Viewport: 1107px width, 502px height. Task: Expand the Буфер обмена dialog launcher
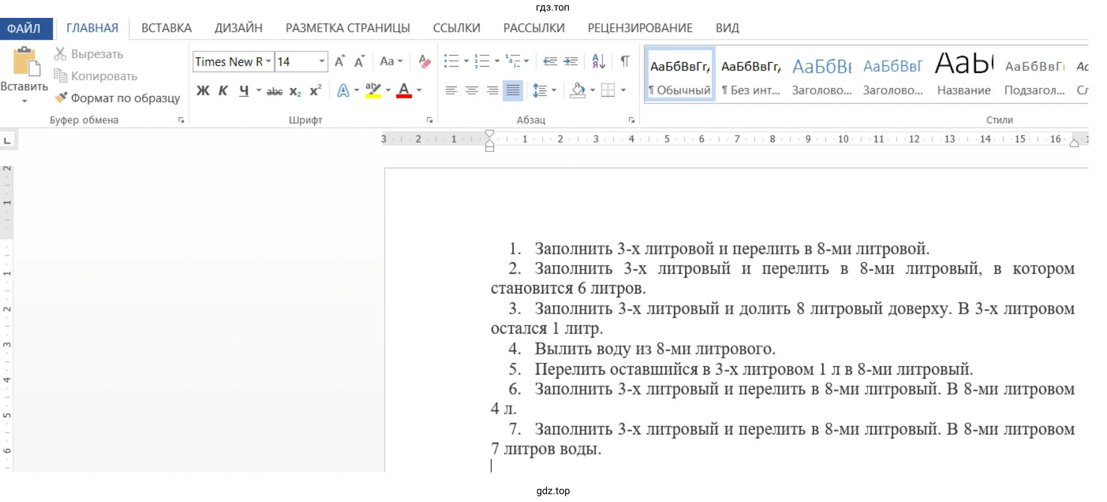pyautogui.click(x=181, y=120)
